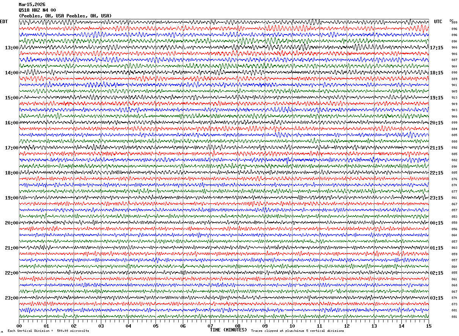Click minute tick label "05" on time axis
This screenshot has width=459, height=336.
pos(156,326)
